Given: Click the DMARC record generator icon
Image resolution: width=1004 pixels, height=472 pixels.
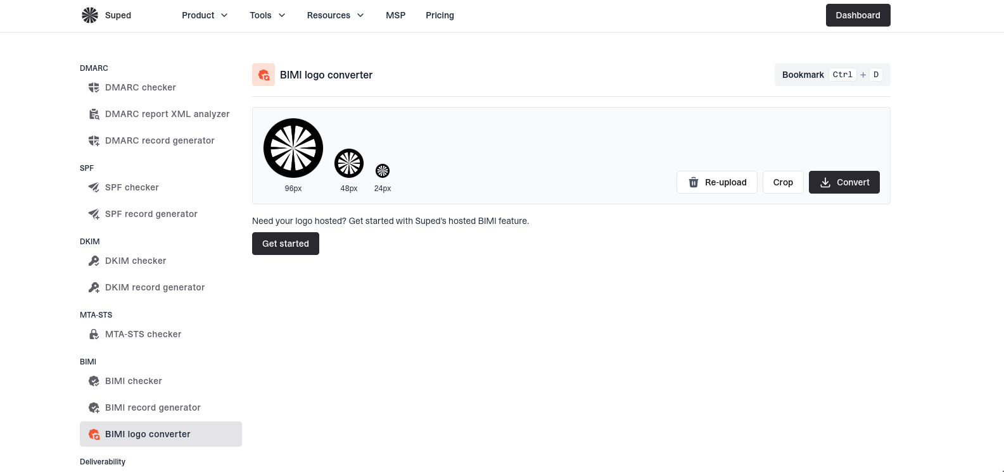Looking at the screenshot, I should coord(94,140).
